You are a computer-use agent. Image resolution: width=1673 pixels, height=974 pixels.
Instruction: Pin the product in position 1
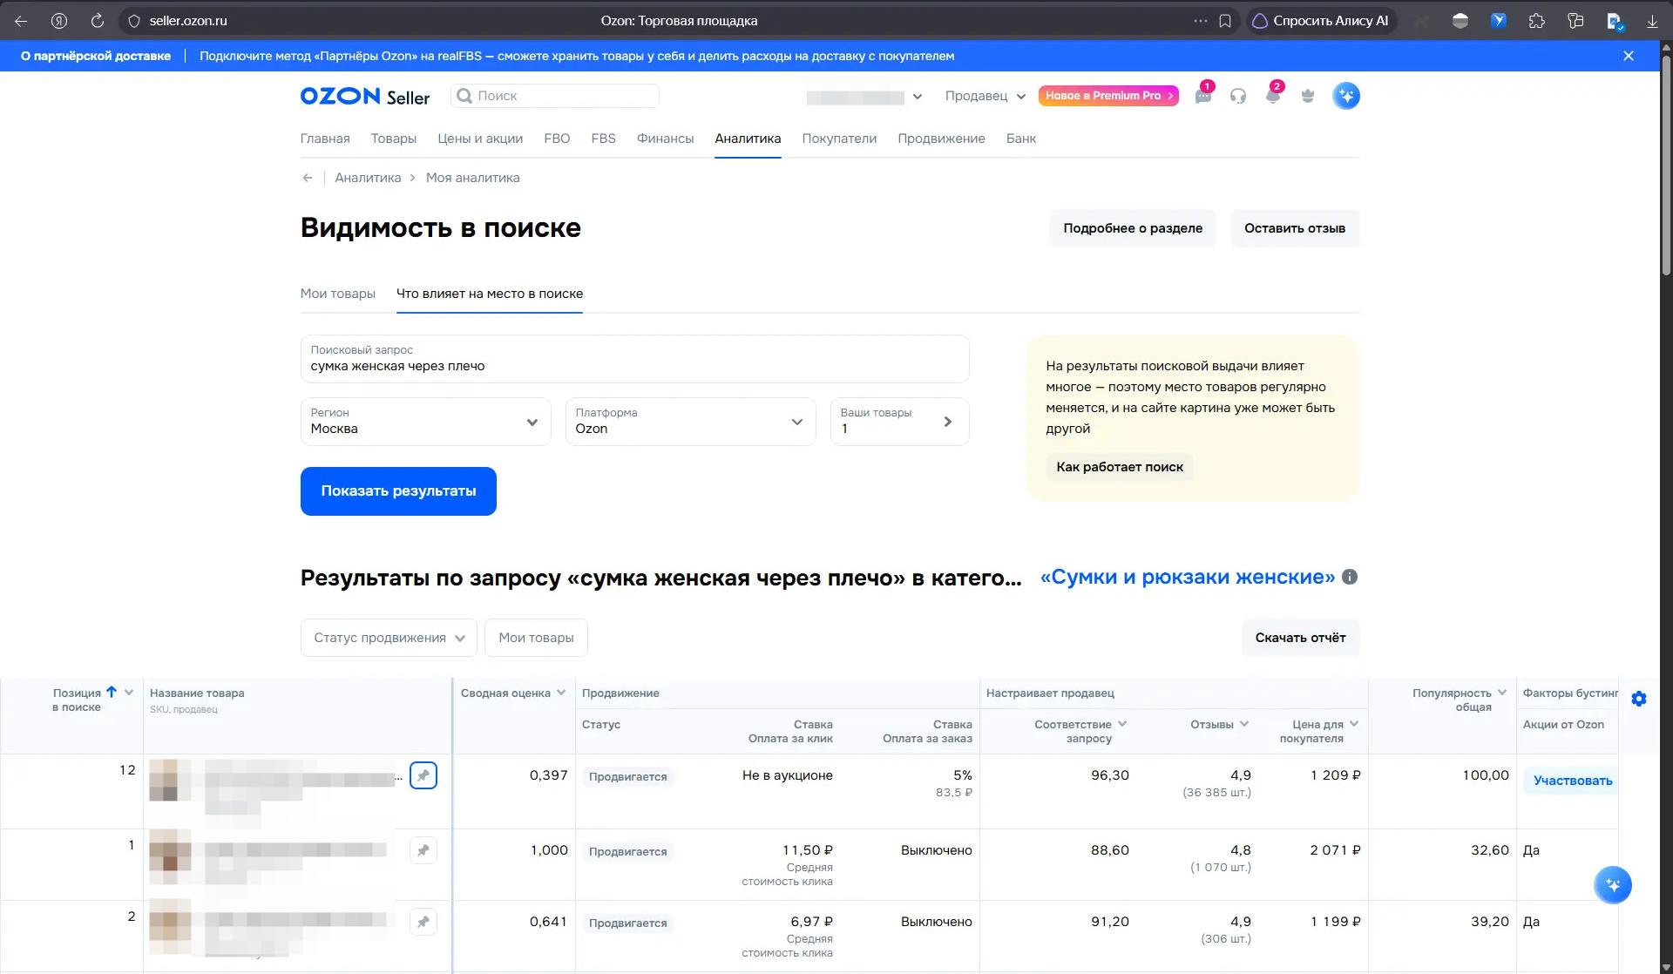pos(423,850)
